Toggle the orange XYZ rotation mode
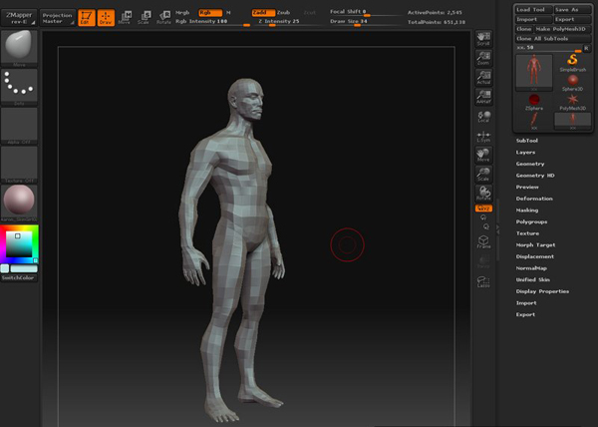This screenshot has height=427, width=598. coord(483,209)
